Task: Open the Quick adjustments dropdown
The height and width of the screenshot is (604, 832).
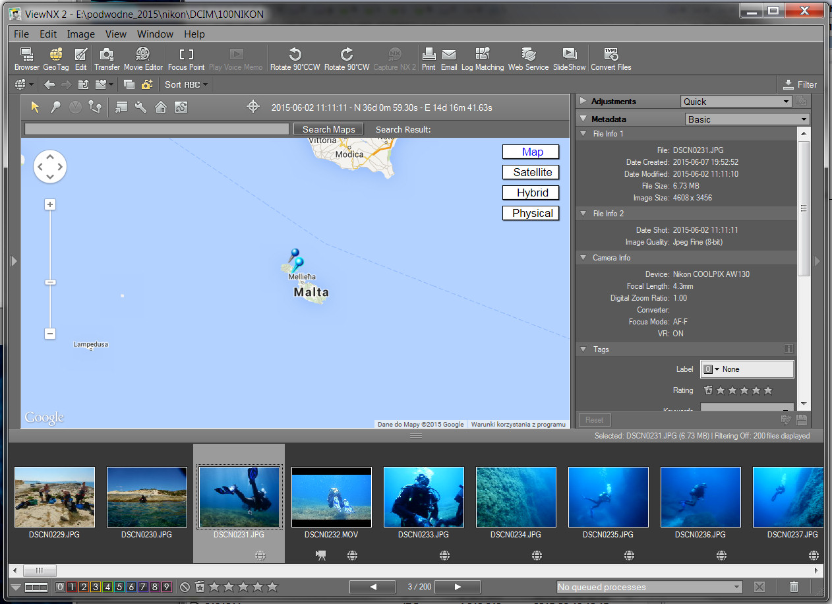Action: click(x=736, y=102)
